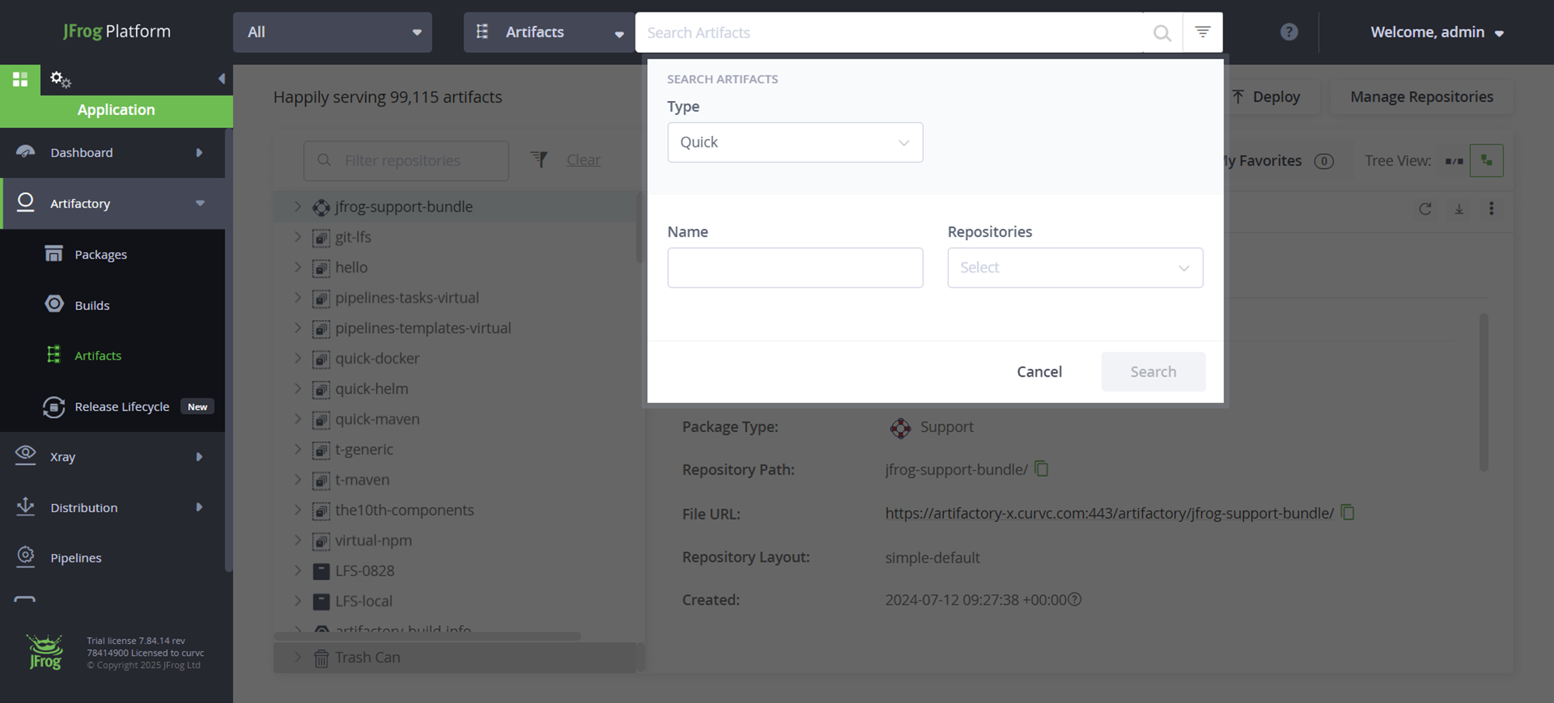This screenshot has width=1554, height=703.
Task: Open the help question mark icon
Action: [x=1289, y=32]
